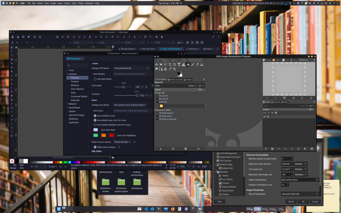Open the terminal icon in the taskbar
The image size is (341, 213).
[159, 209]
